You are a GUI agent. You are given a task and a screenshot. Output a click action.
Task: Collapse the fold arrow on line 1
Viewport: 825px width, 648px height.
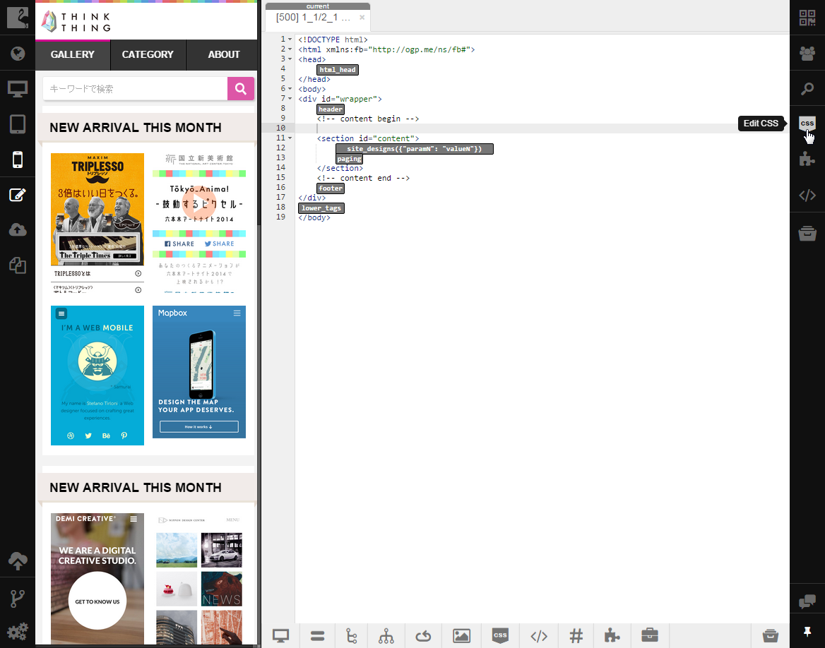point(290,40)
